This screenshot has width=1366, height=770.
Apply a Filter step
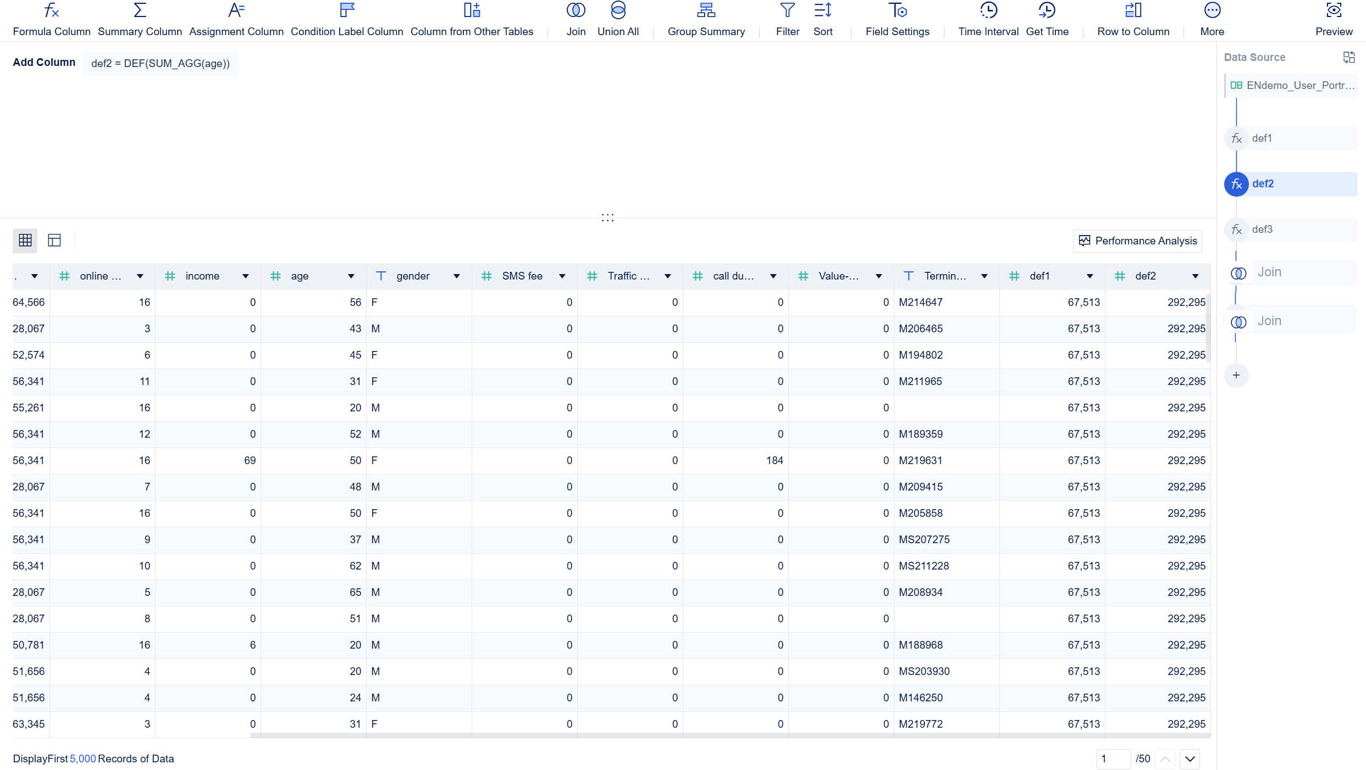787,20
